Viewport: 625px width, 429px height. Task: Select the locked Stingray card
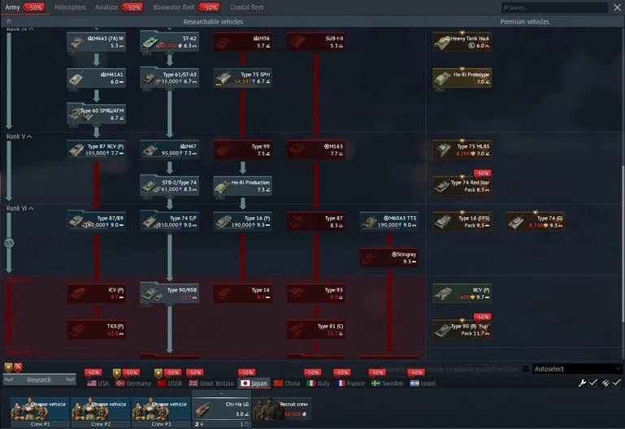pos(389,258)
